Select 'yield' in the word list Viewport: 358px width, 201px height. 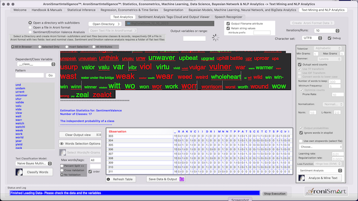point(18,144)
